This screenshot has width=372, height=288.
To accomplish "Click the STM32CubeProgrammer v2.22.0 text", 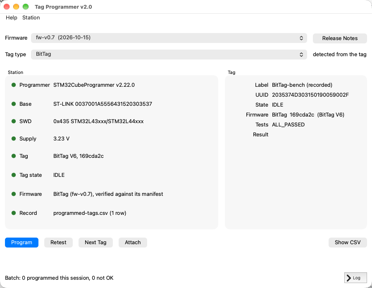I will (x=94, y=85).
